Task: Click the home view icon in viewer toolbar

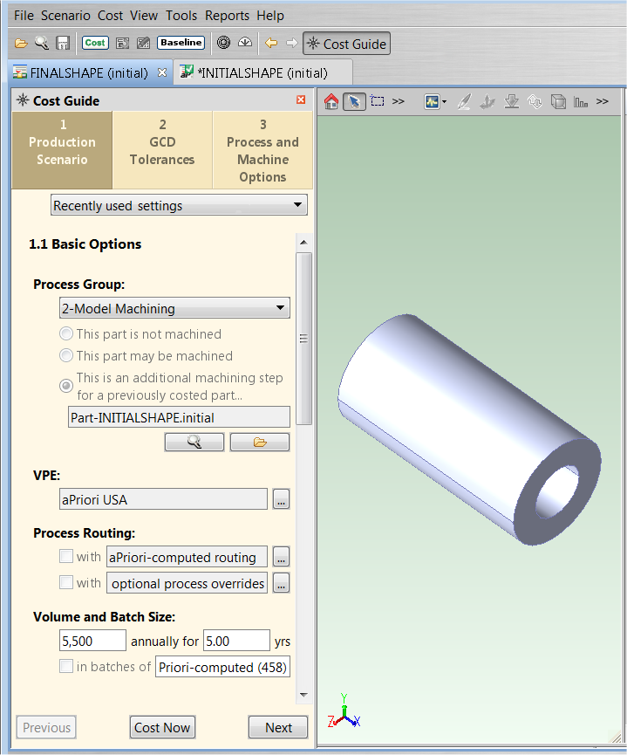Action: click(x=331, y=101)
